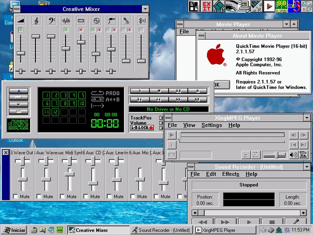Open the View menu in XingMPEG Player

(189, 125)
